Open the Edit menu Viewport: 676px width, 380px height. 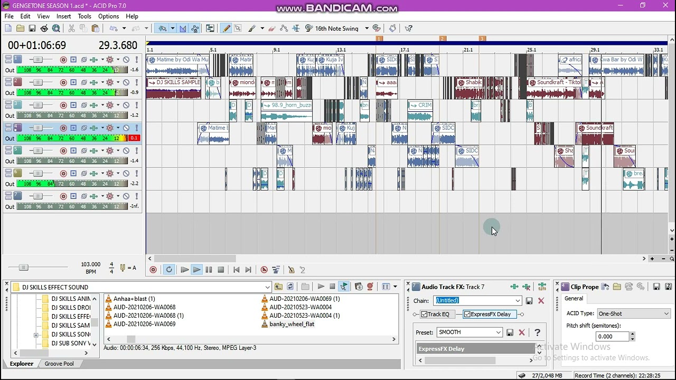point(25,16)
